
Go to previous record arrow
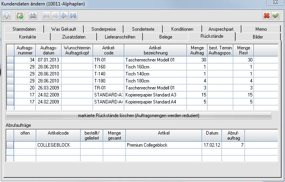[55, 16]
